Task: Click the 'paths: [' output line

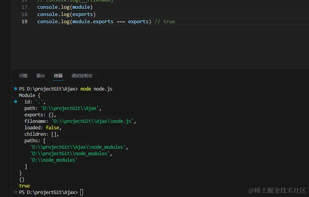Action: point(35,141)
